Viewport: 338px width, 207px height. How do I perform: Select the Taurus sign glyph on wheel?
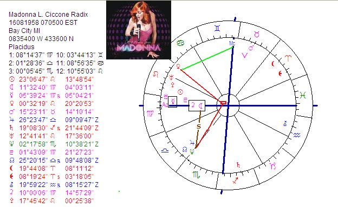[257, 34]
